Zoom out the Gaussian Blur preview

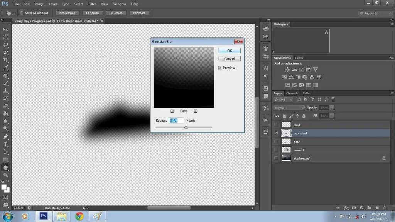172,111
